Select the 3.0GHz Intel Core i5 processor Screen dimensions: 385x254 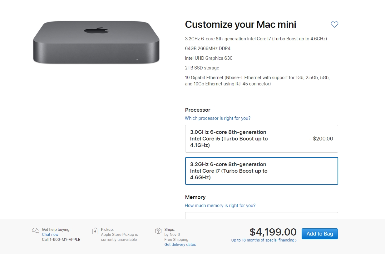tap(261, 139)
